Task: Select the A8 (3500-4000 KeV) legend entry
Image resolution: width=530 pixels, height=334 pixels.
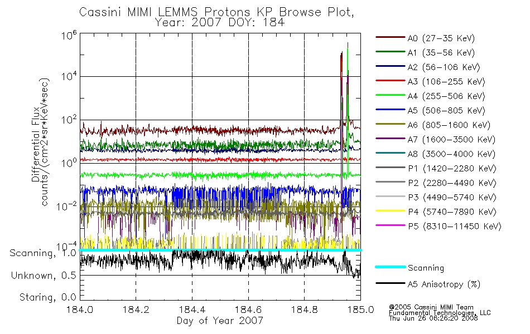Action: (x=435, y=154)
